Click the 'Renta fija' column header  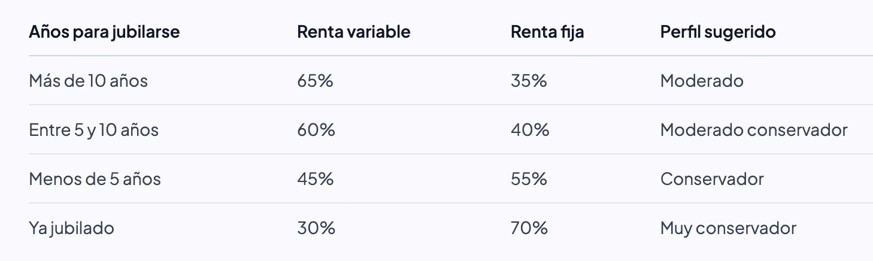[547, 32]
